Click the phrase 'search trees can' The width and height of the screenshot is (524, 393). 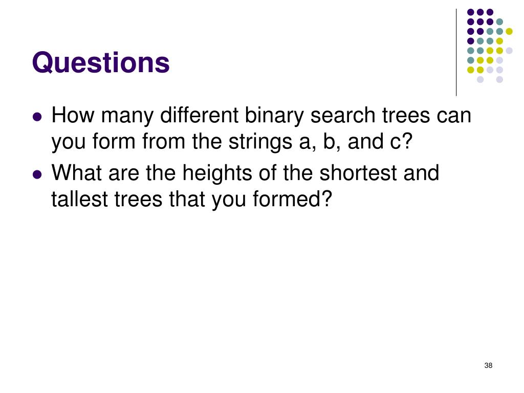390,116
